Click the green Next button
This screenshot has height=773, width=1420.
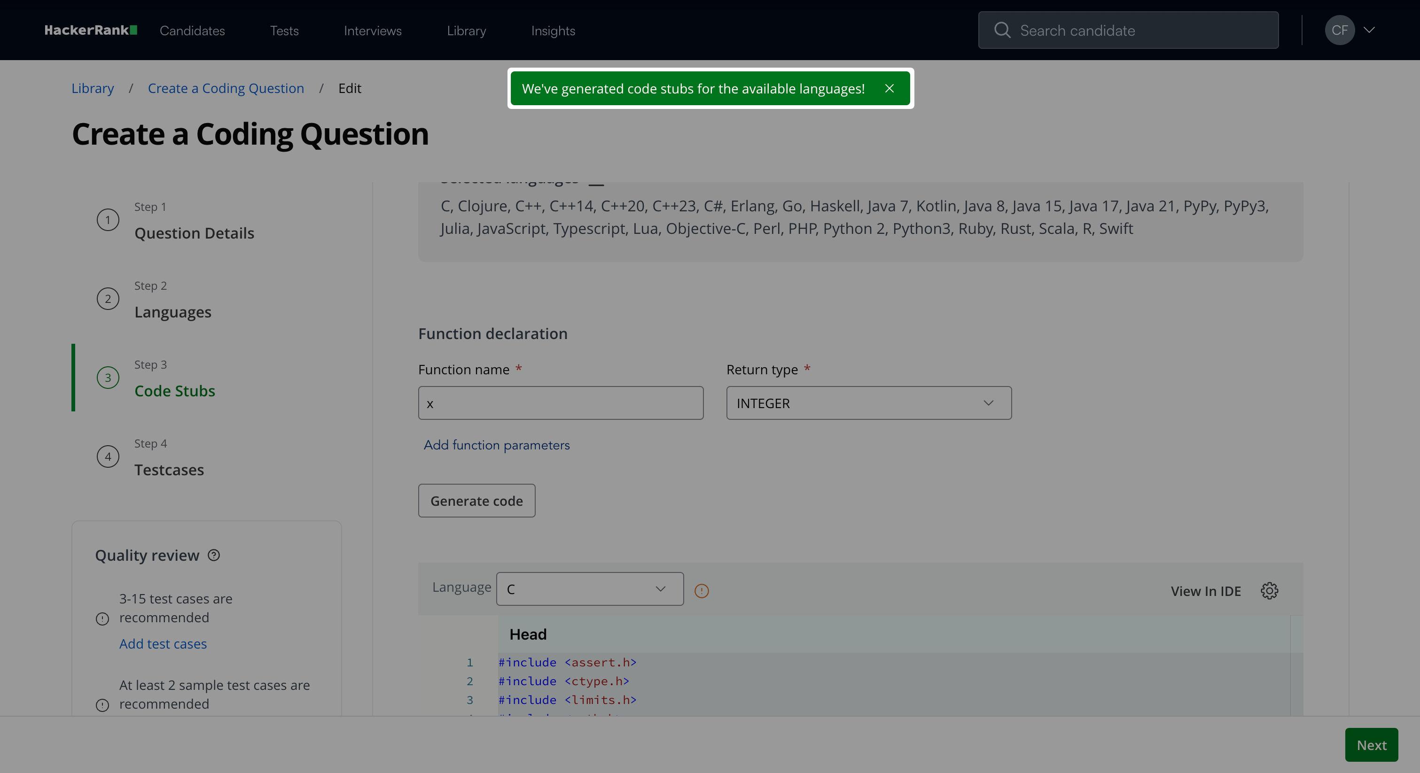(1371, 745)
